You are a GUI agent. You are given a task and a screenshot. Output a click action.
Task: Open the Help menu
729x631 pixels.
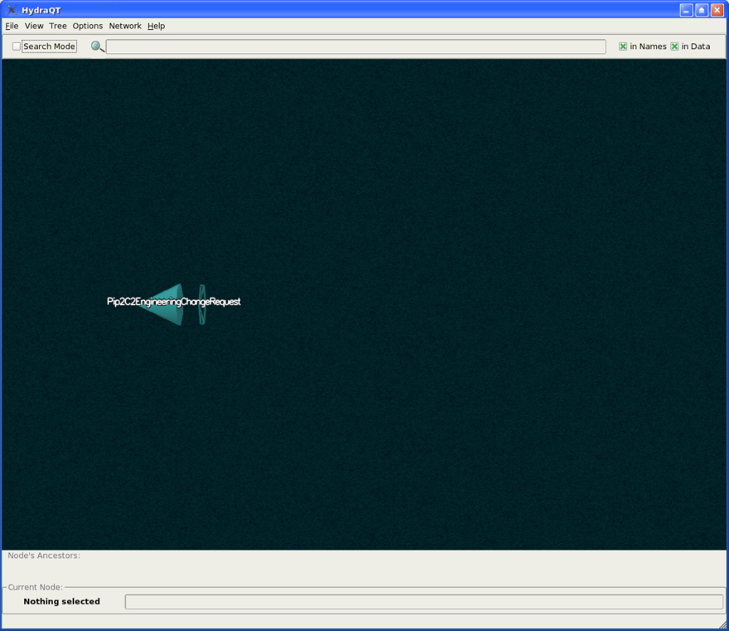coord(156,26)
